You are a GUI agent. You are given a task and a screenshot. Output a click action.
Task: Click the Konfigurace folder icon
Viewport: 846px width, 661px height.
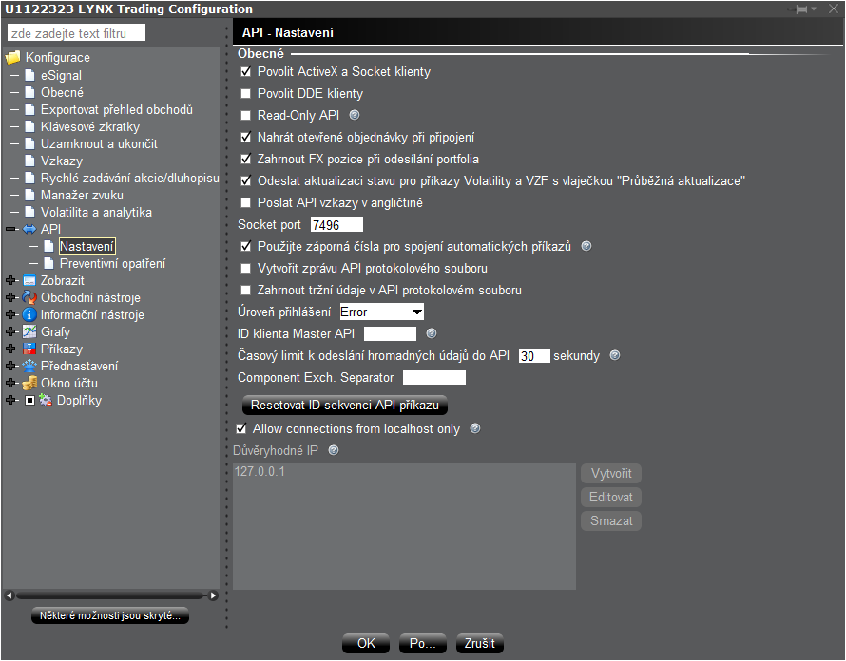click(x=13, y=57)
